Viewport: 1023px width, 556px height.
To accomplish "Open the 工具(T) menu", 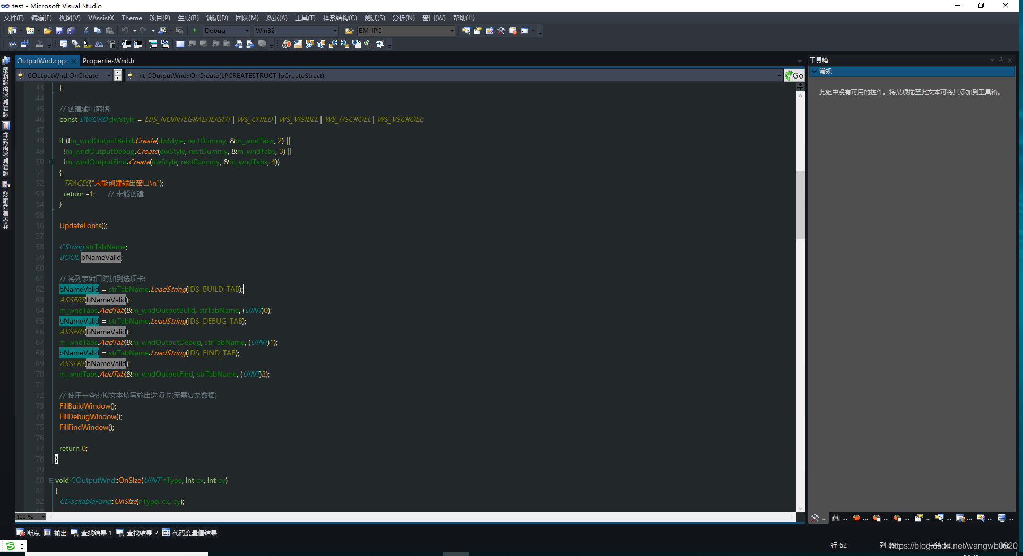I will [x=305, y=18].
